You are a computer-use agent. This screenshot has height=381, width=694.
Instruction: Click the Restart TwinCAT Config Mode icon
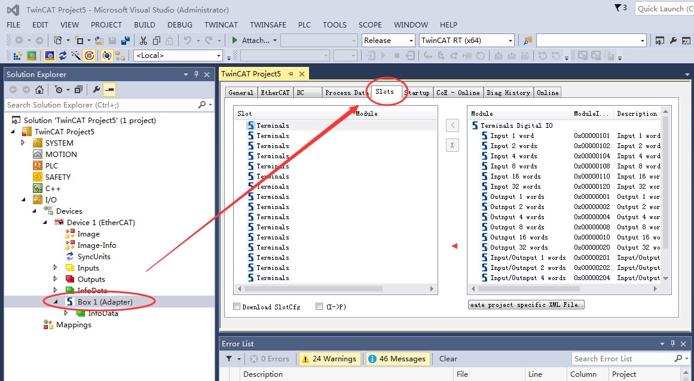pos(50,56)
